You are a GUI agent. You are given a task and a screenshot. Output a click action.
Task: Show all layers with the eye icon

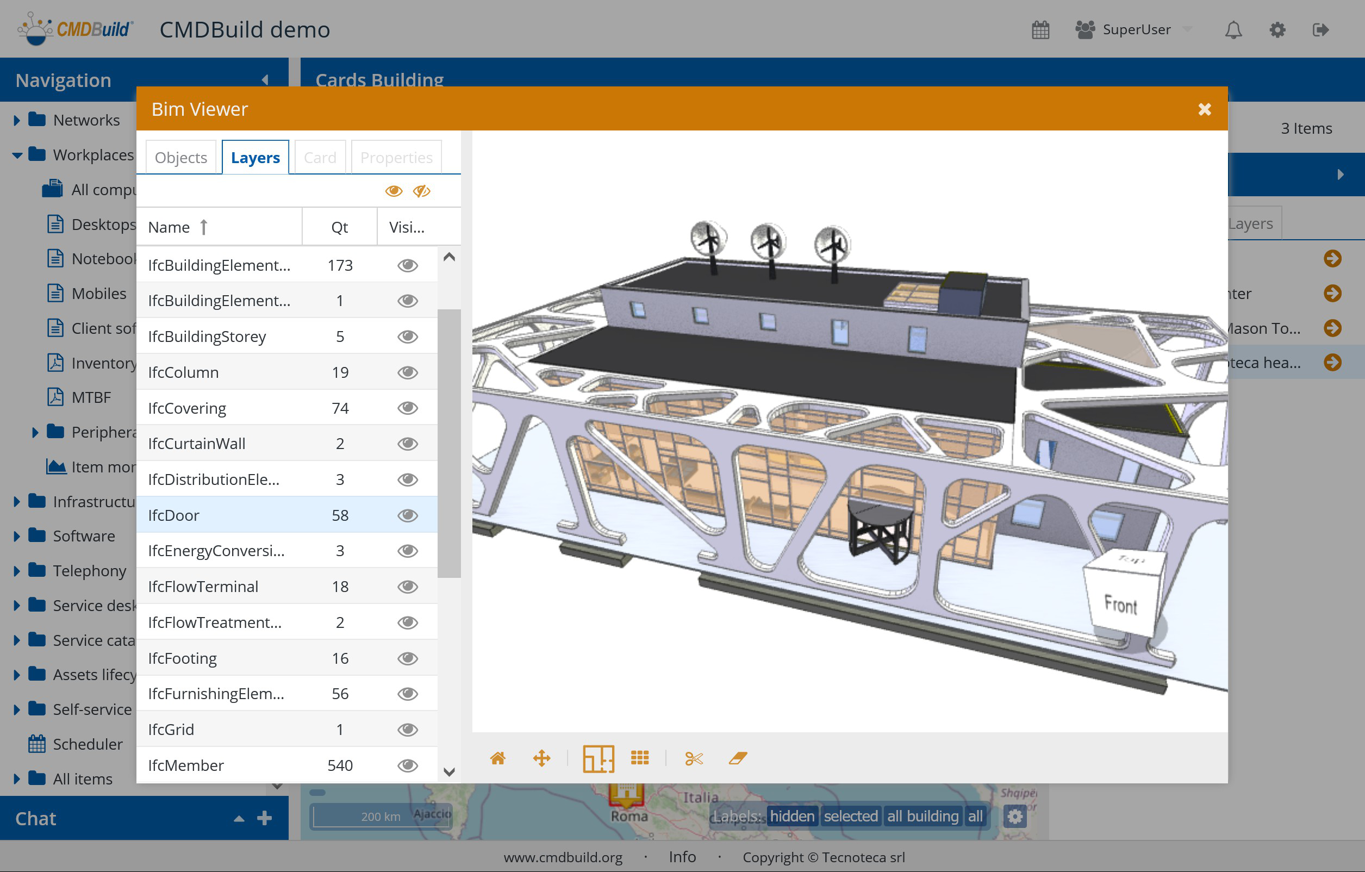tap(394, 191)
